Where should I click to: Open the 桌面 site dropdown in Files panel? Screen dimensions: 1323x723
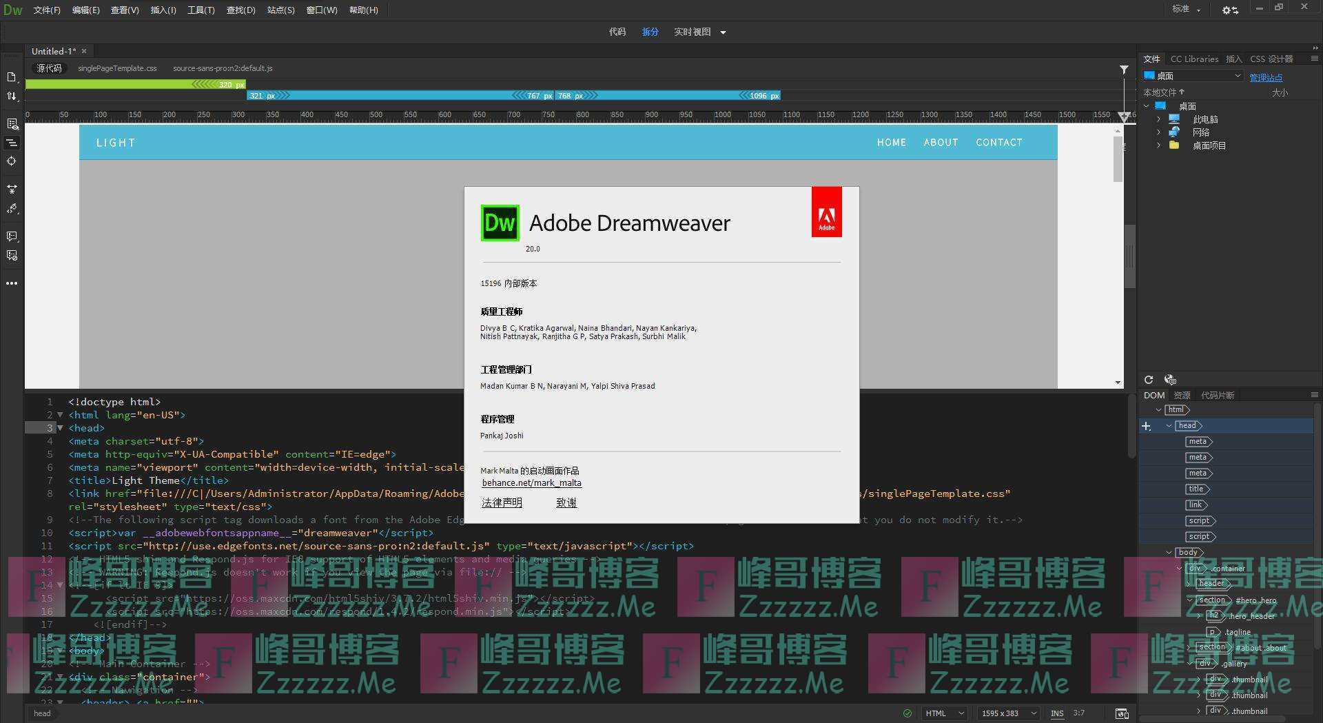1193,76
